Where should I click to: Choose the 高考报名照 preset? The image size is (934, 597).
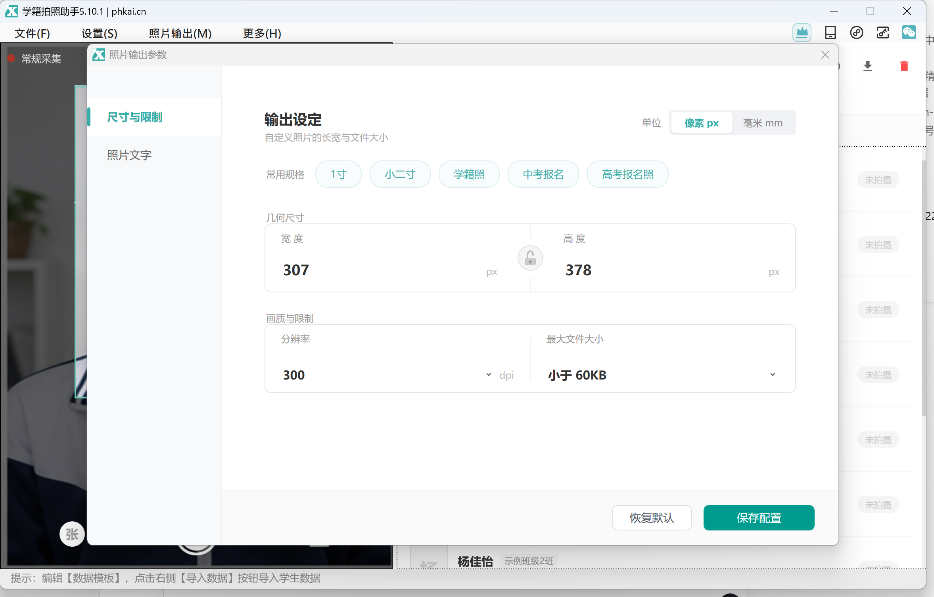[627, 174]
